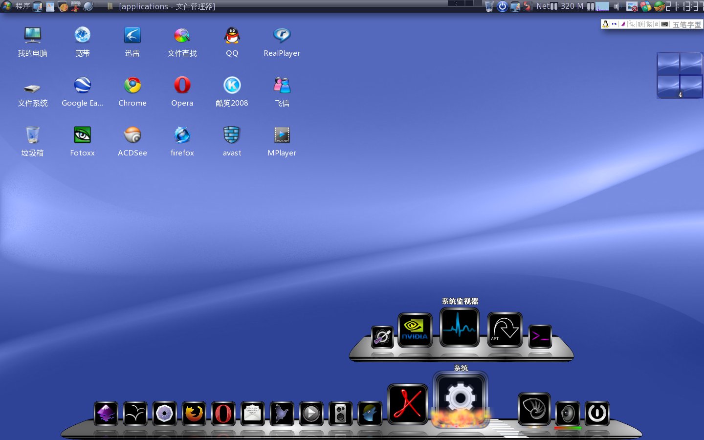Open the media player play-button icon in dock

(311, 414)
